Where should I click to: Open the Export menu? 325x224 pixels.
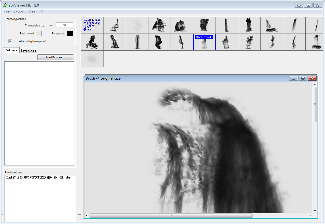pos(19,11)
